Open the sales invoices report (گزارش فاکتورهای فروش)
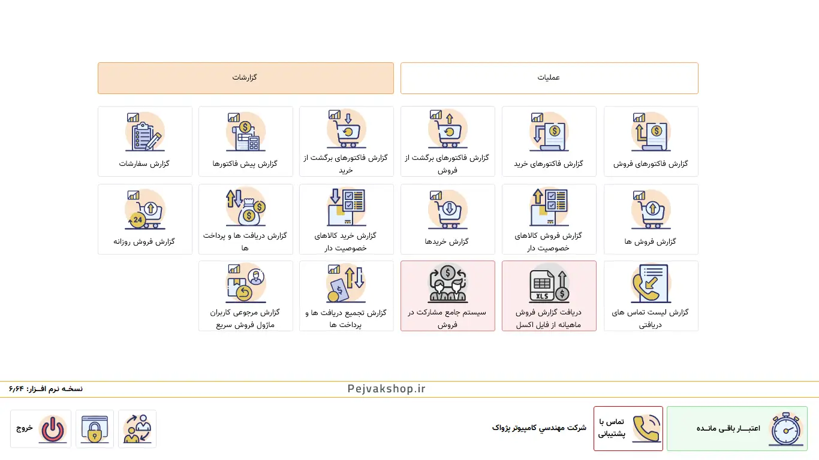Screen dimensions: 819x460 (651, 141)
